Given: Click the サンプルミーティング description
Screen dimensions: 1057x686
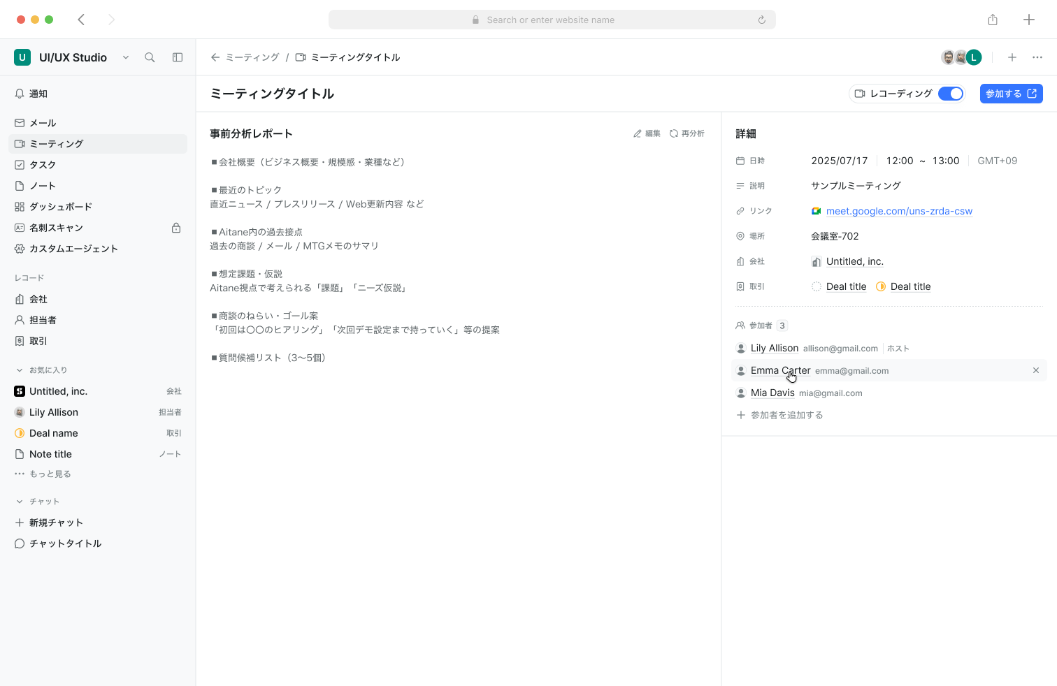Looking at the screenshot, I should coord(856,186).
